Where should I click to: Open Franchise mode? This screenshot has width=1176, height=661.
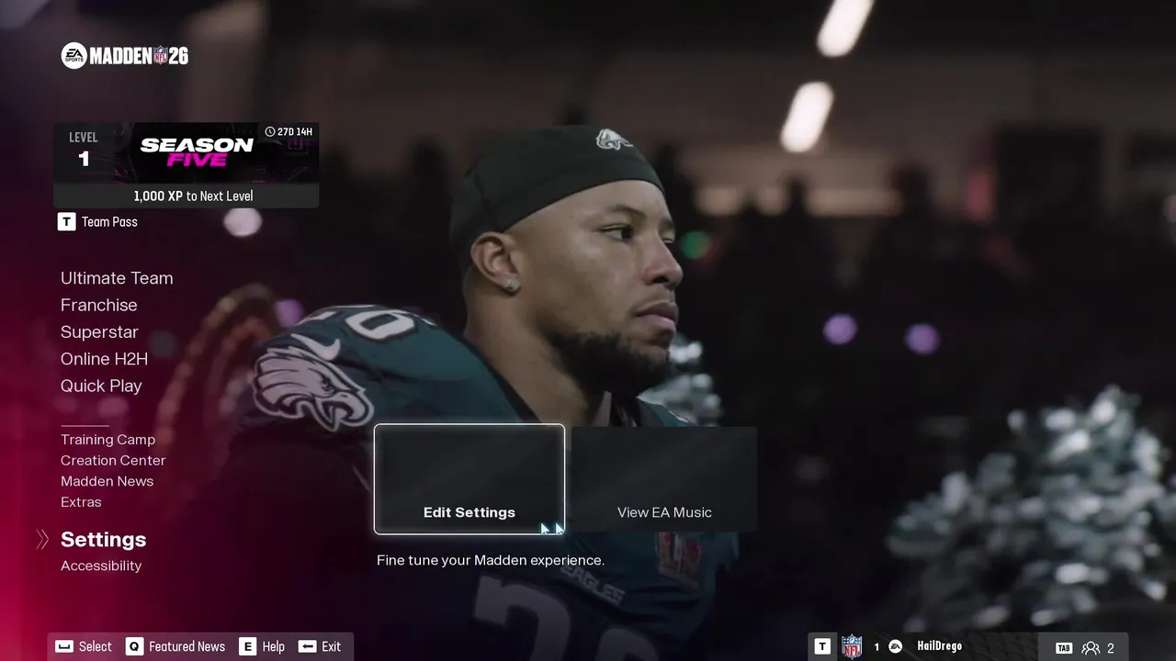(x=98, y=305)
